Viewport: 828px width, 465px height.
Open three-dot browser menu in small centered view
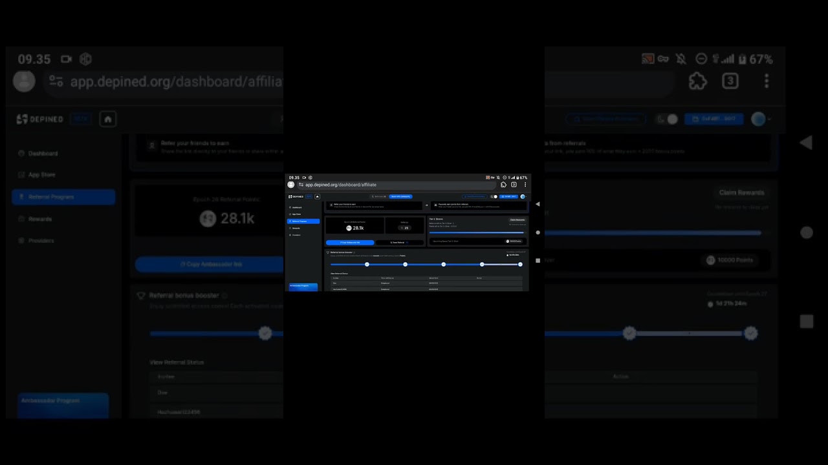[525, 185]
